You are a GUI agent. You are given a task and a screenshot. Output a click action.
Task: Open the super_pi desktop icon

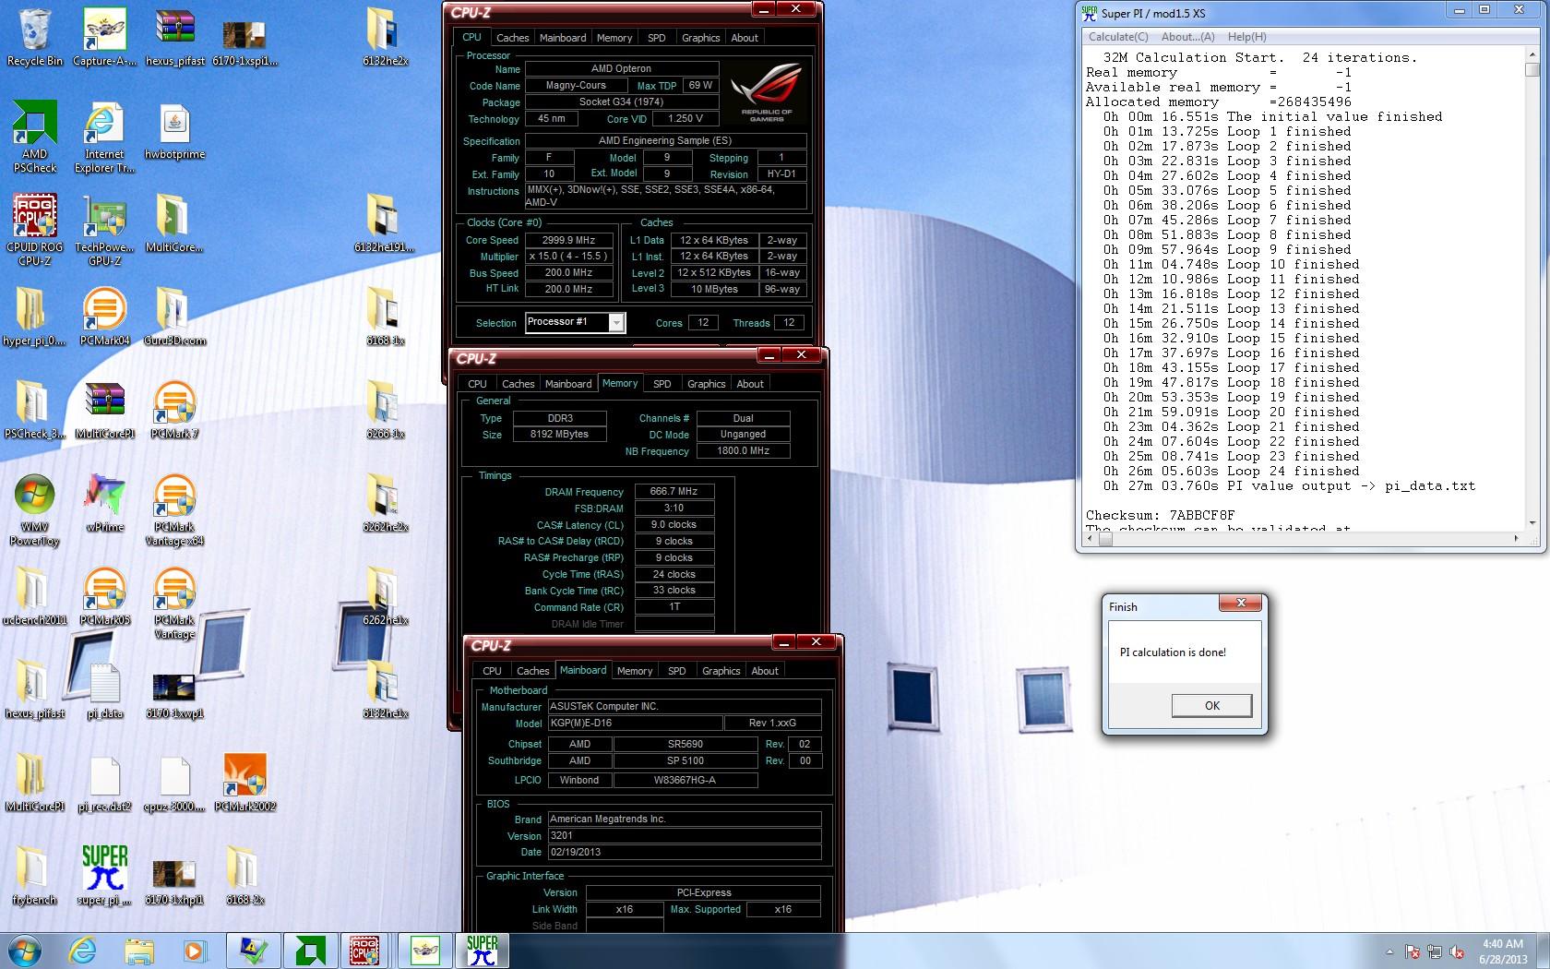click(x=104, y=876)
